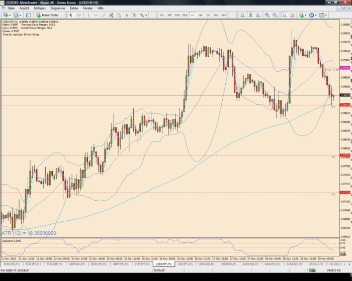
Task: Switch to EURGBP,H1 chart tab
Action: 55,264
